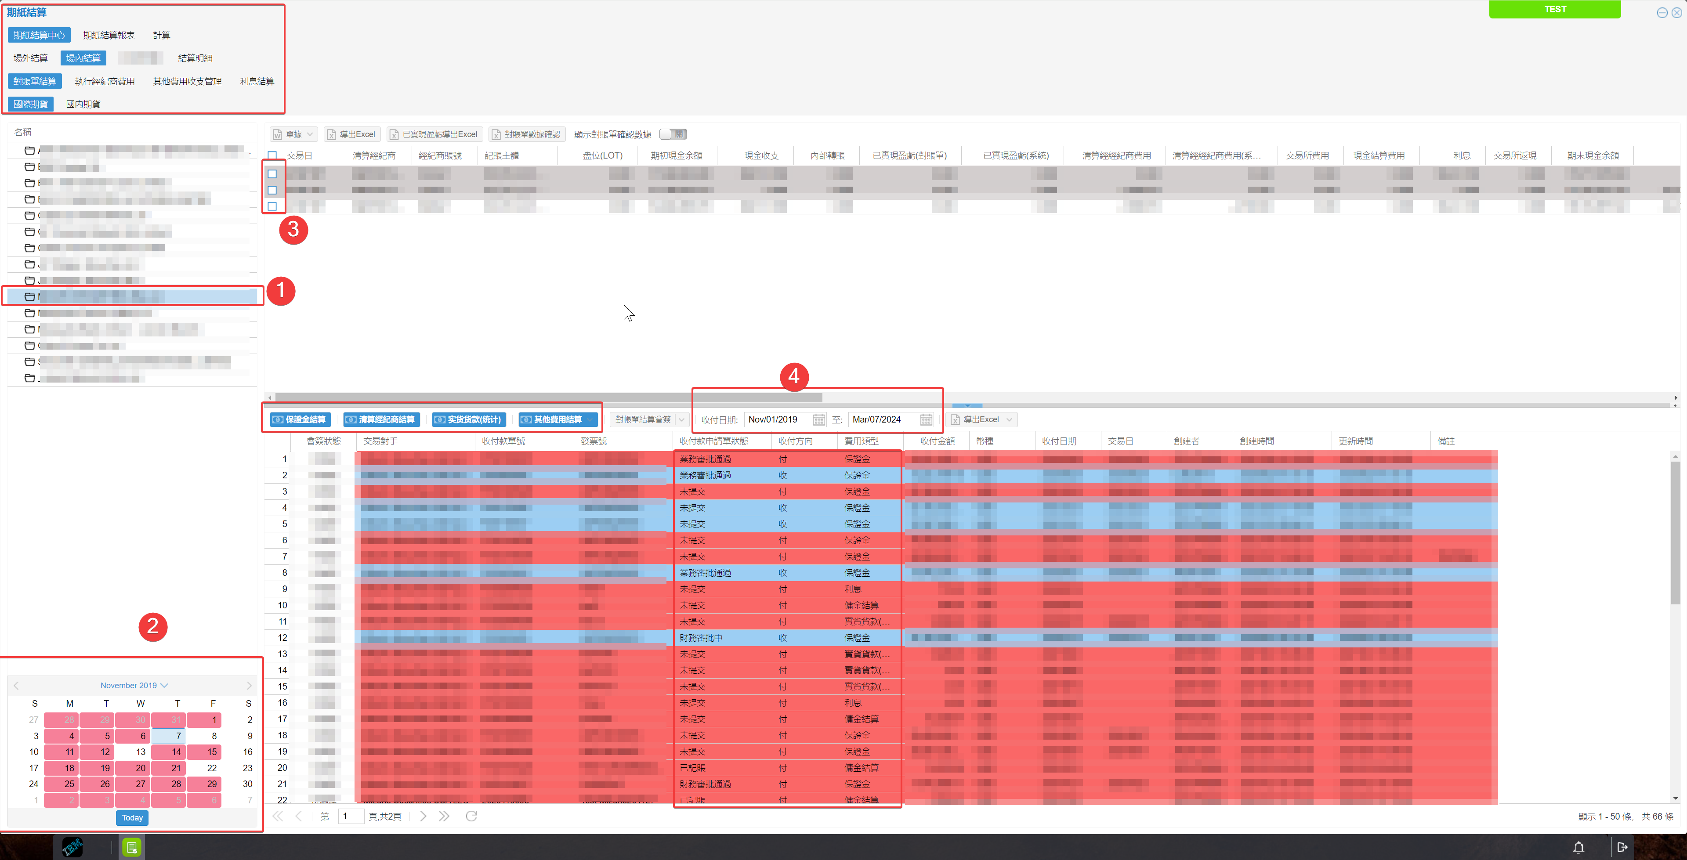Image resolution: width=1687 pixels, height=860 pixels.
Task: Open the 其他費用收支管理 tab
Action: click(187, 81)
